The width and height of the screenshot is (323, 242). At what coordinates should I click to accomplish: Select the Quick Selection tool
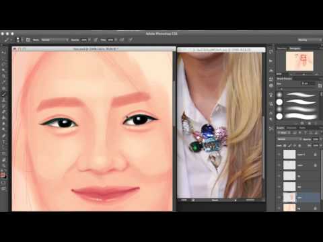(3, 70)
